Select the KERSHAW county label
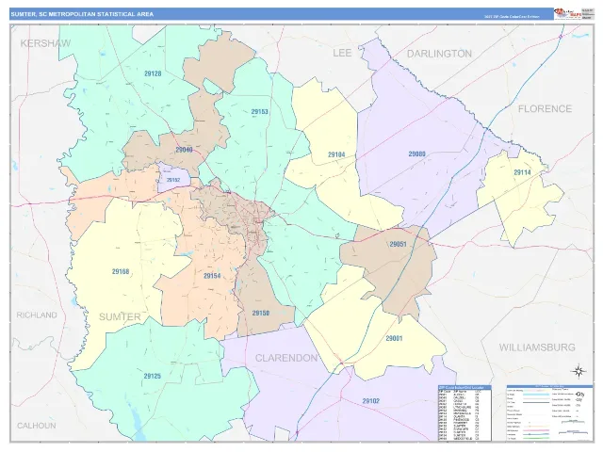Screen dimensions: 603x452 pyautogui.click(x=46, y=43)
